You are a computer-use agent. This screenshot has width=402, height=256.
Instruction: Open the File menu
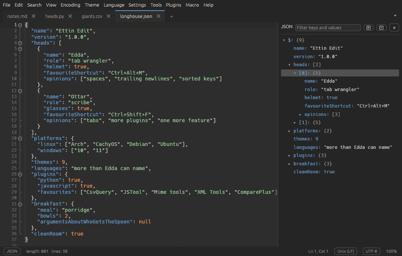(7, 5)
